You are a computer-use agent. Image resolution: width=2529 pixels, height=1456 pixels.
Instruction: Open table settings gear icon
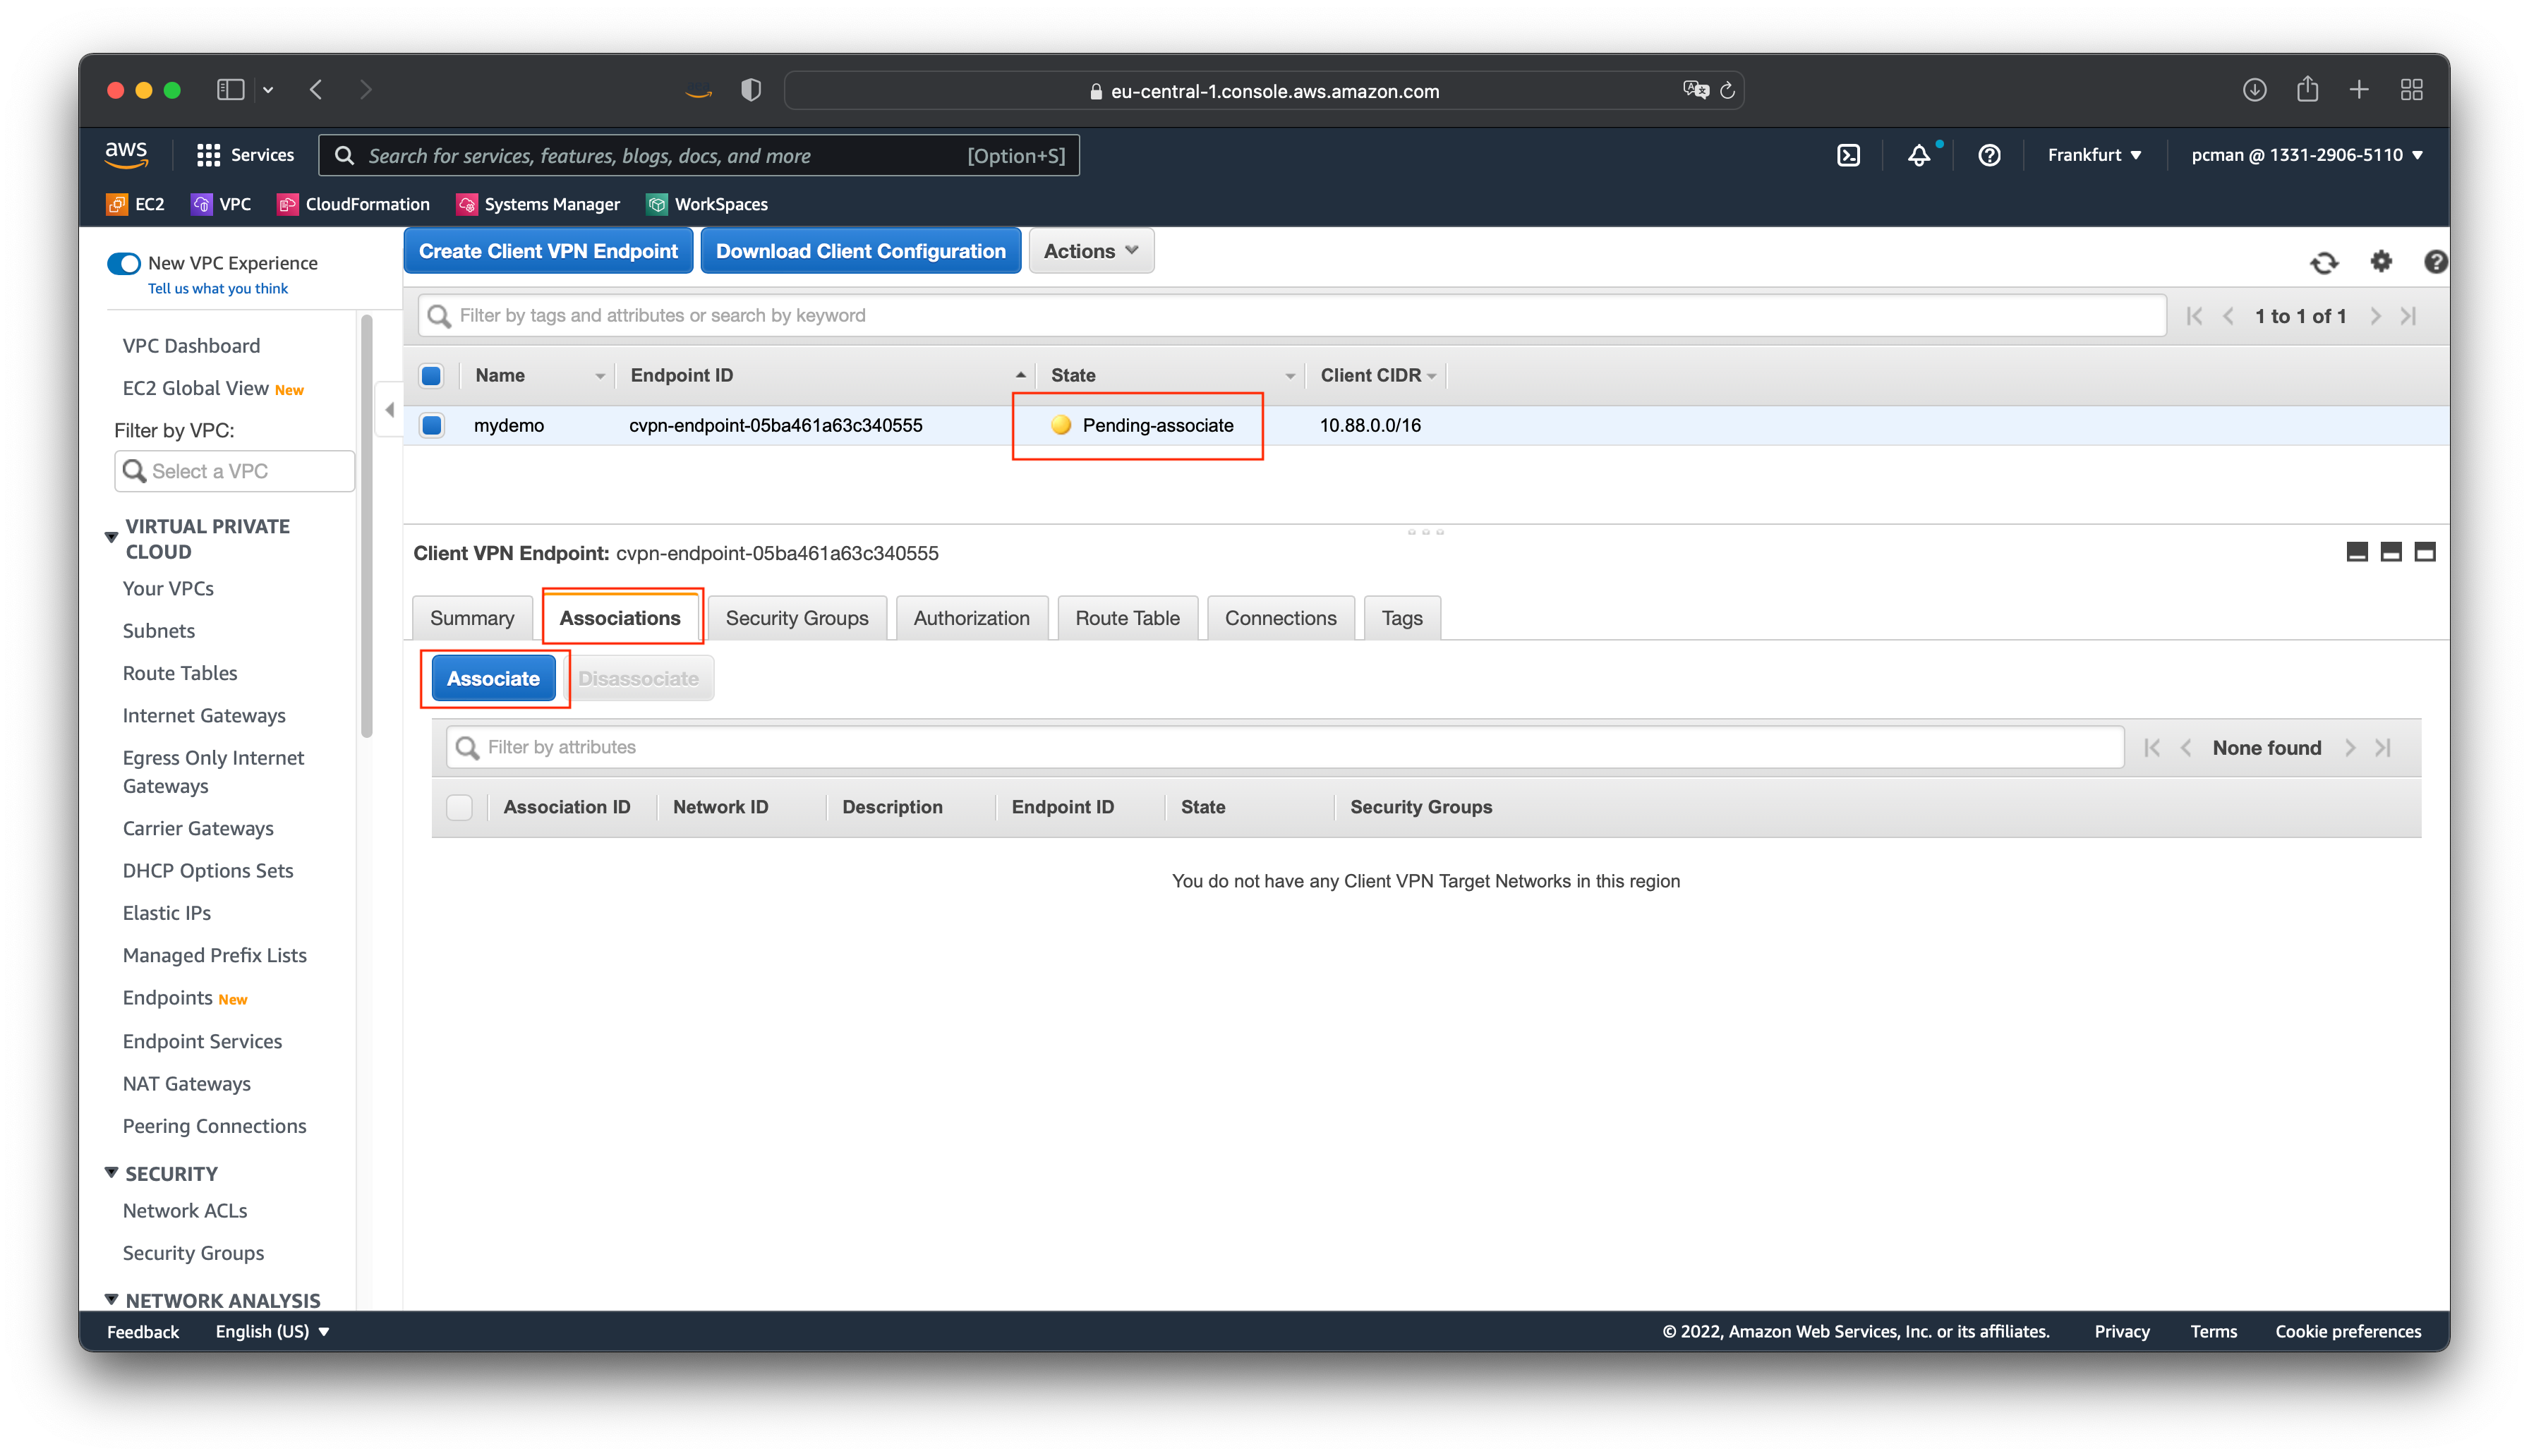[x=2381, y=261]
